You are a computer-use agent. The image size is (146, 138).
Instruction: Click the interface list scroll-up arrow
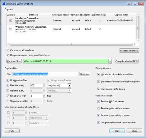[138, 15]
